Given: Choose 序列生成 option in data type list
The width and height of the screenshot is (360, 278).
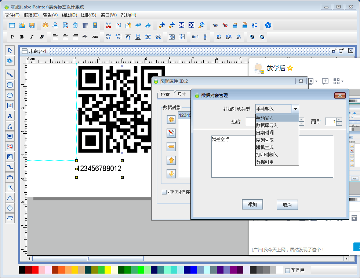Looking at the screenshot, I should coord(277,140).
